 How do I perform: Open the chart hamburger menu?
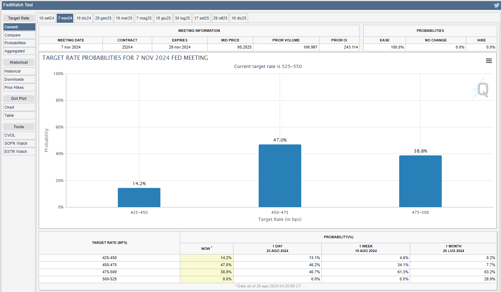[489, 61]
